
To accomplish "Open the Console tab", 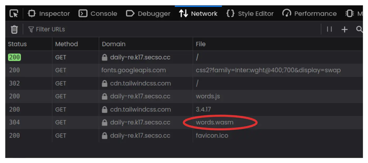I will pyautogui.click(x=98, y=13).
